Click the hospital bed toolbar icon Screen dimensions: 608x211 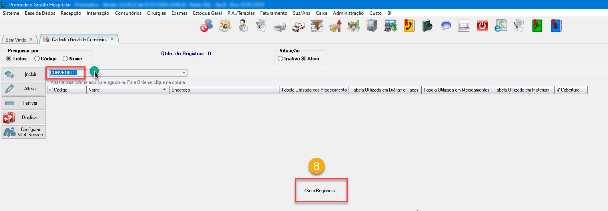pyautogui.click(x=279, y=26)
